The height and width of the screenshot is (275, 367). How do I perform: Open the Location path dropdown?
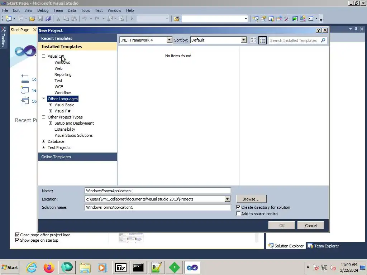227,199
